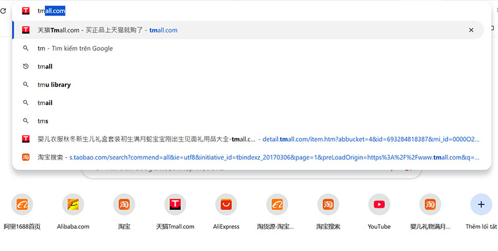Open the Alibaba.com shortcut icon
This screenshot has width=498, height=251.
[73, 204]
